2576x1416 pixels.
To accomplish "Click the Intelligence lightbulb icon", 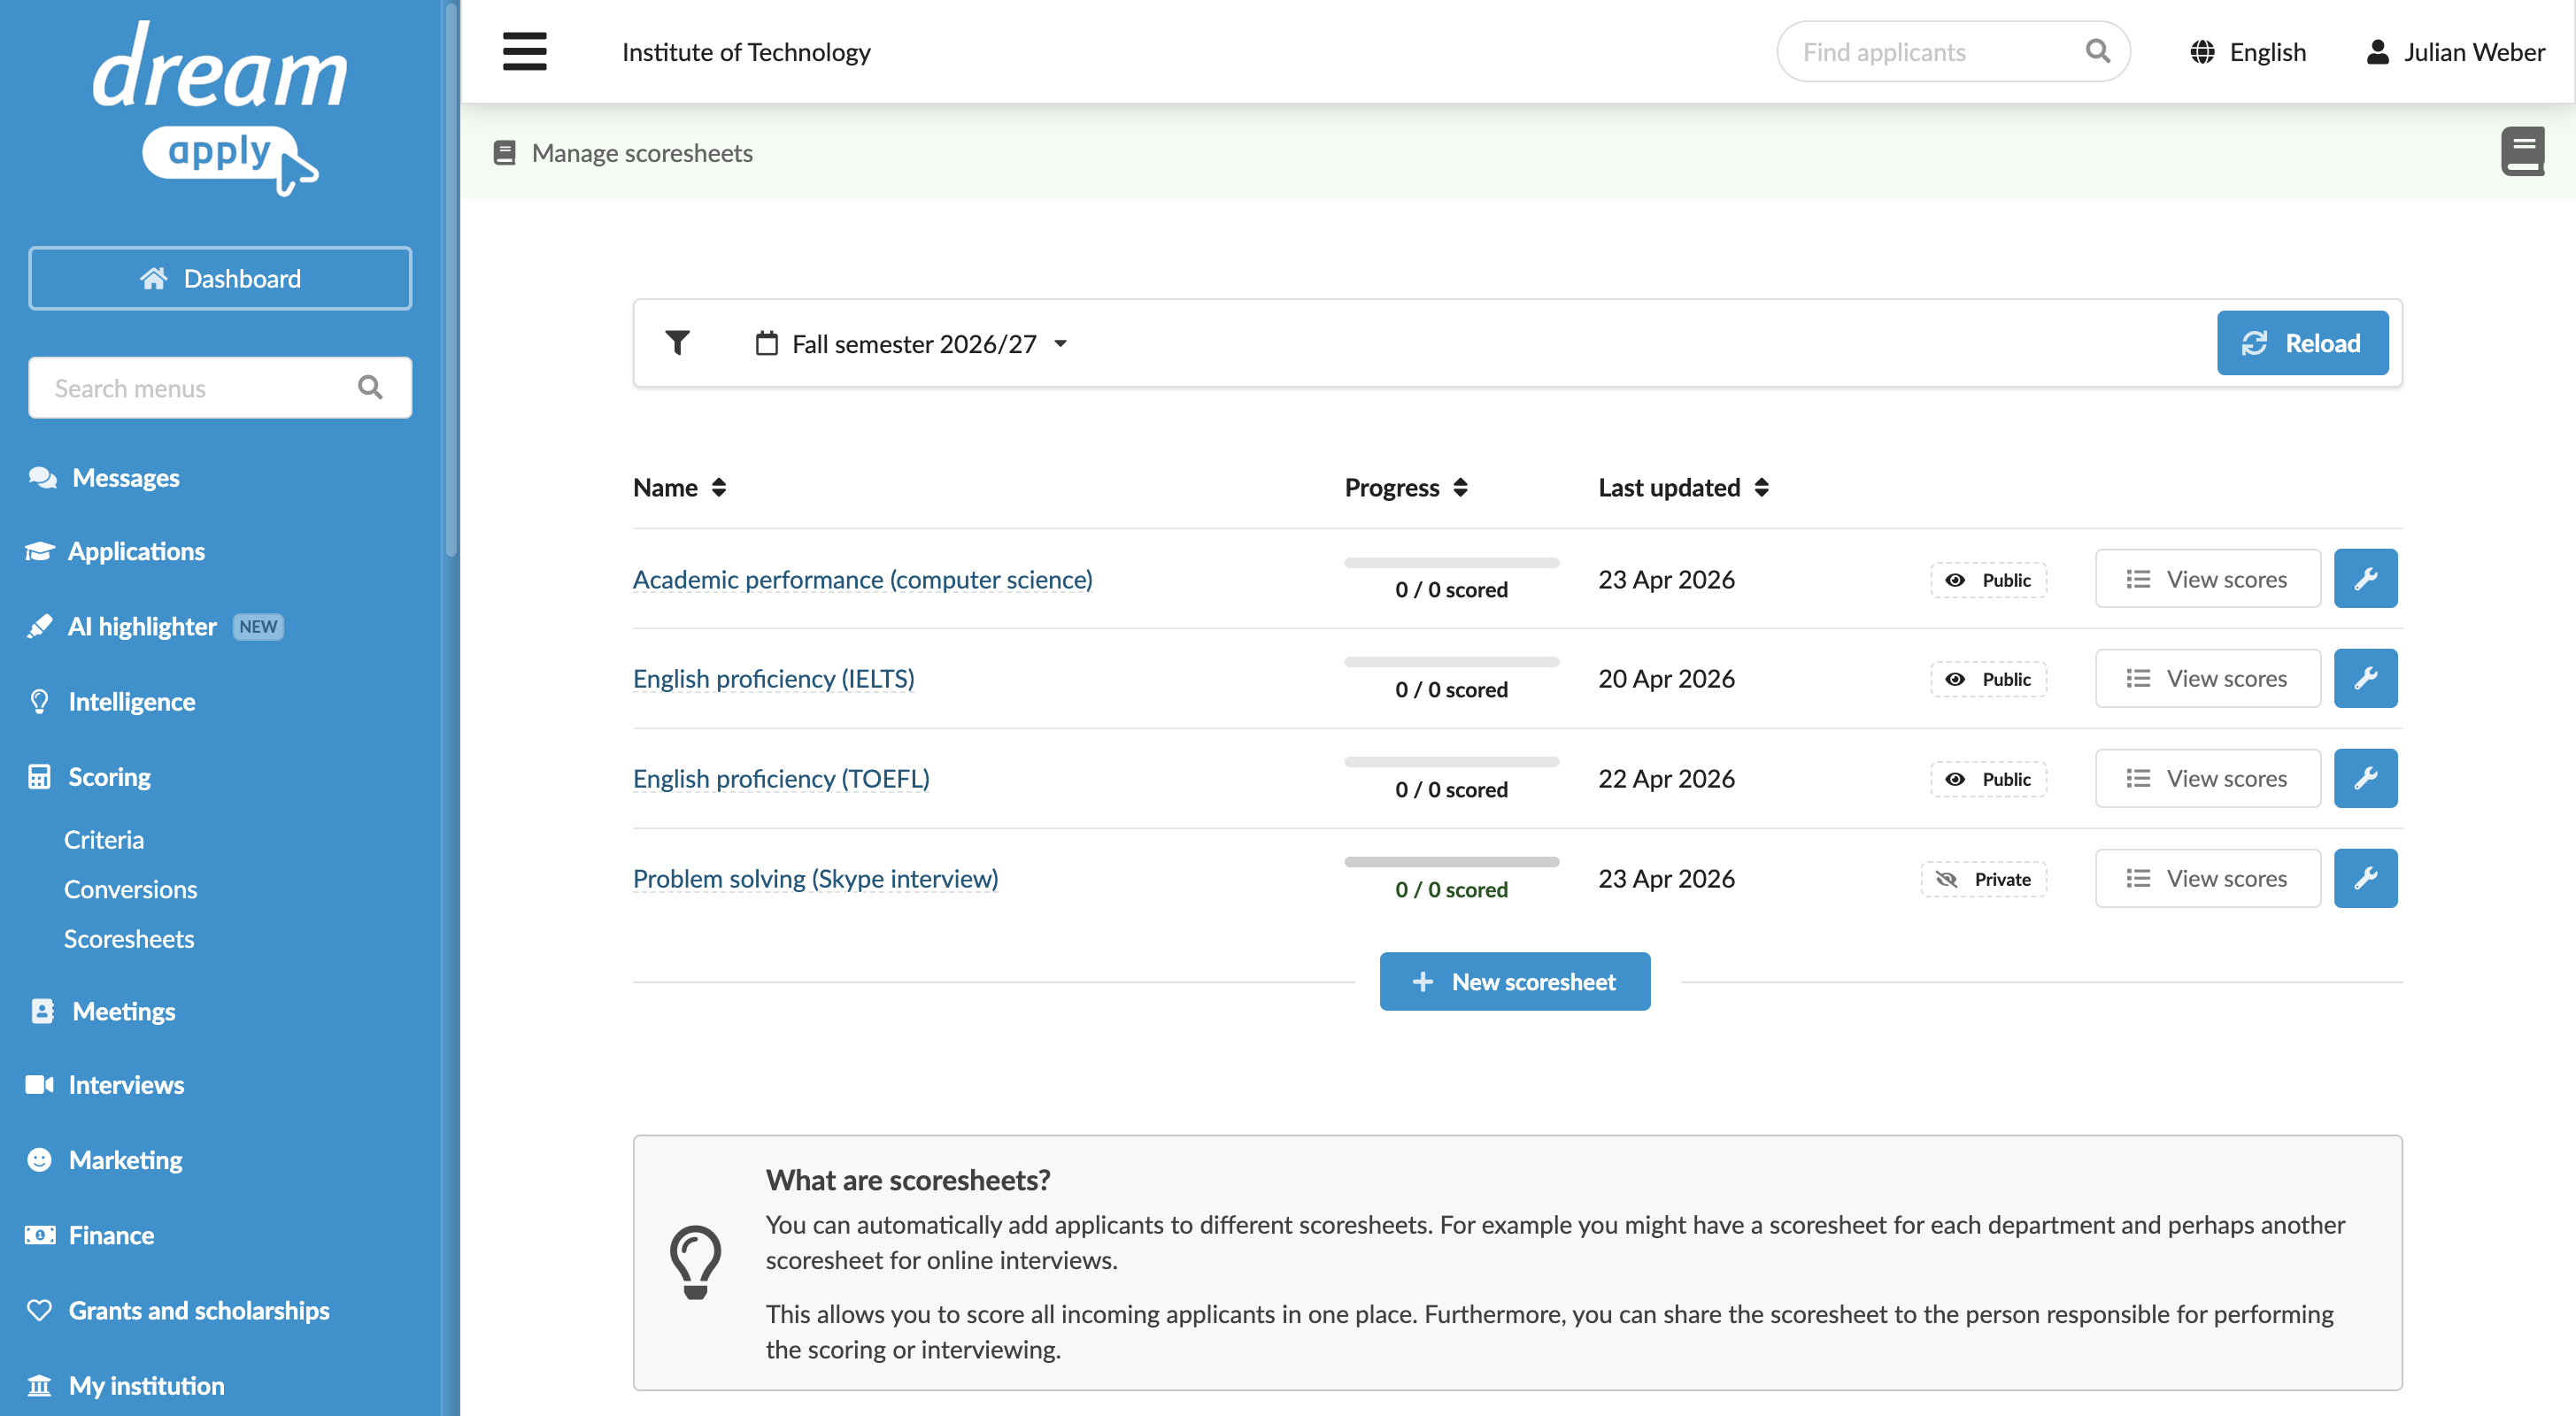I will (x=39, y=701).
